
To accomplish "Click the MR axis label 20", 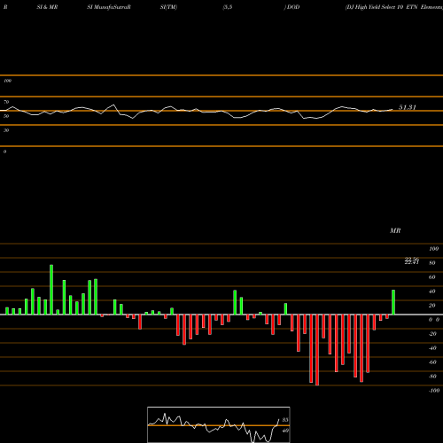I will (x=432, y=306).
